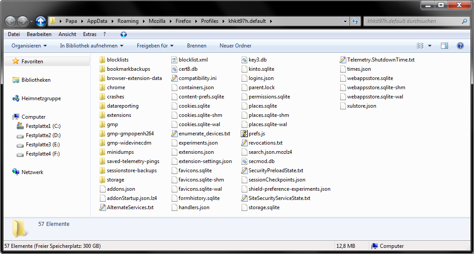Image resolution: width=474 pixels, height=254 pixels.
Task: Select the logins.json file
Action: click(261, 78)
